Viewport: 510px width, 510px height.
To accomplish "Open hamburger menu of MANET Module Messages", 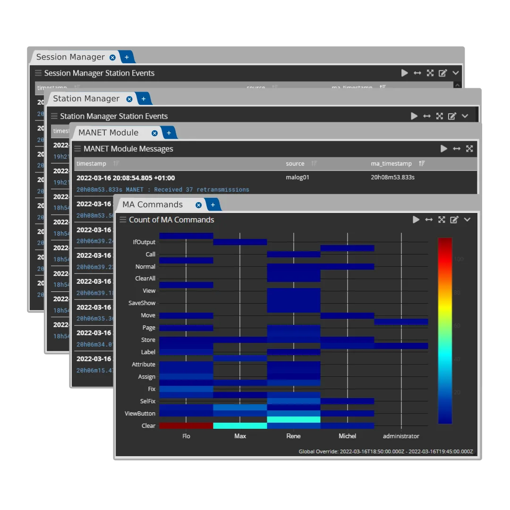I will coord(77,149).
